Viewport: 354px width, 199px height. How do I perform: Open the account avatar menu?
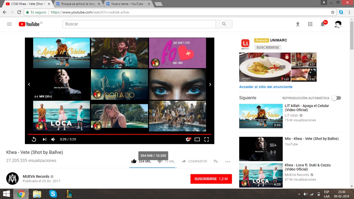[338, 24]
